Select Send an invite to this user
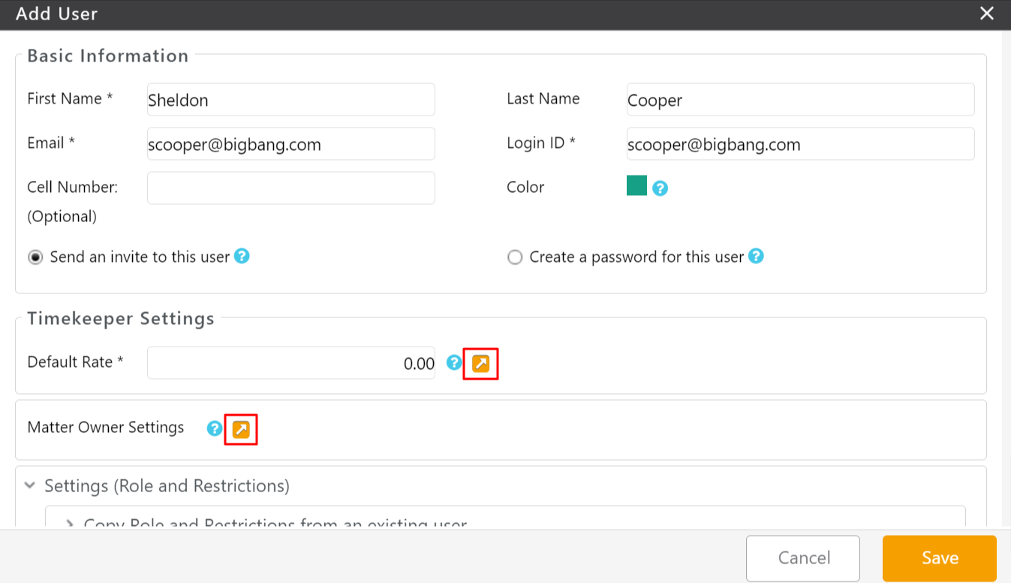 (x=35, y=257)
